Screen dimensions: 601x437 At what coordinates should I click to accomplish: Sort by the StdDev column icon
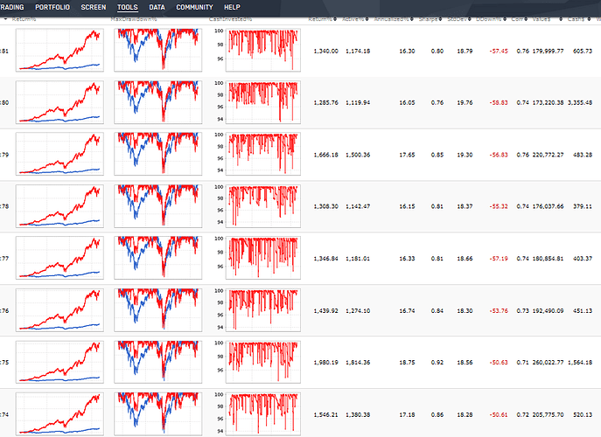point(470,19)
